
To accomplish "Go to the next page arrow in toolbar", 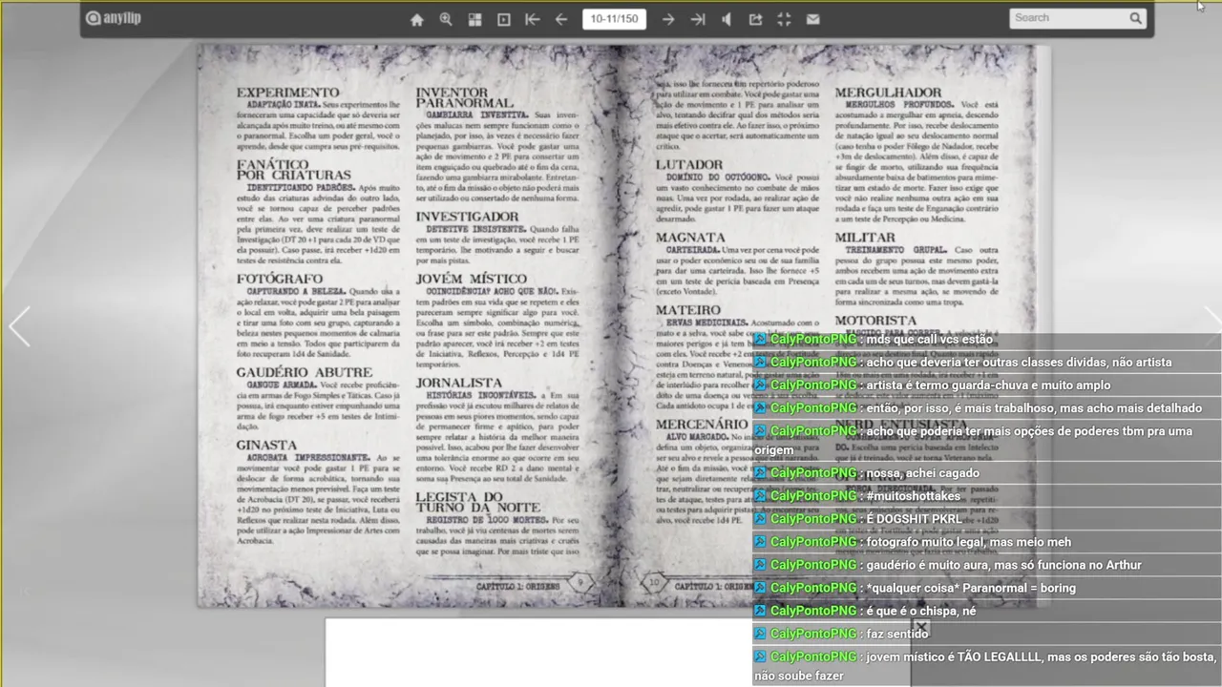I will click(668, 19).
